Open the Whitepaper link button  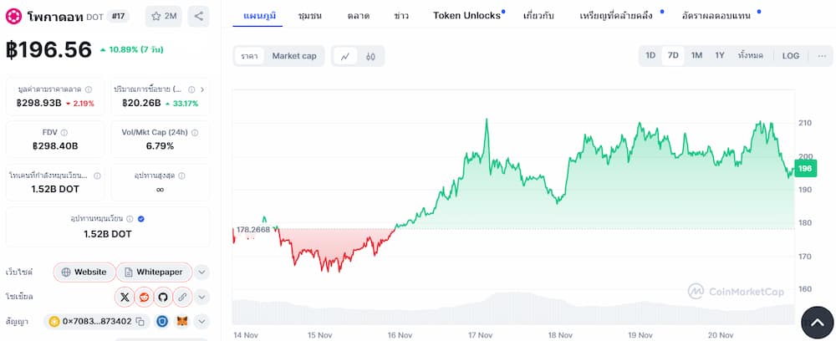point(154,272)
